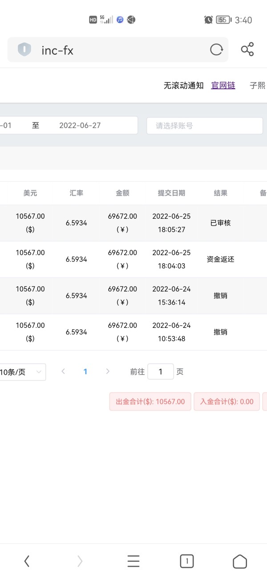Expand the 10条/页 page size dropdown
This screenshot has height=579, width=267.
pyautogui.click(x=22, y=372)
